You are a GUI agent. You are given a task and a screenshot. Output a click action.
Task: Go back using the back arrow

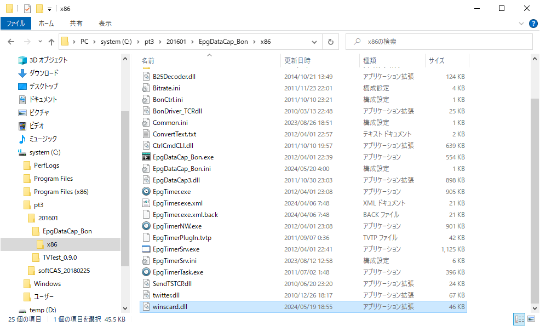[x=11, y=42]
